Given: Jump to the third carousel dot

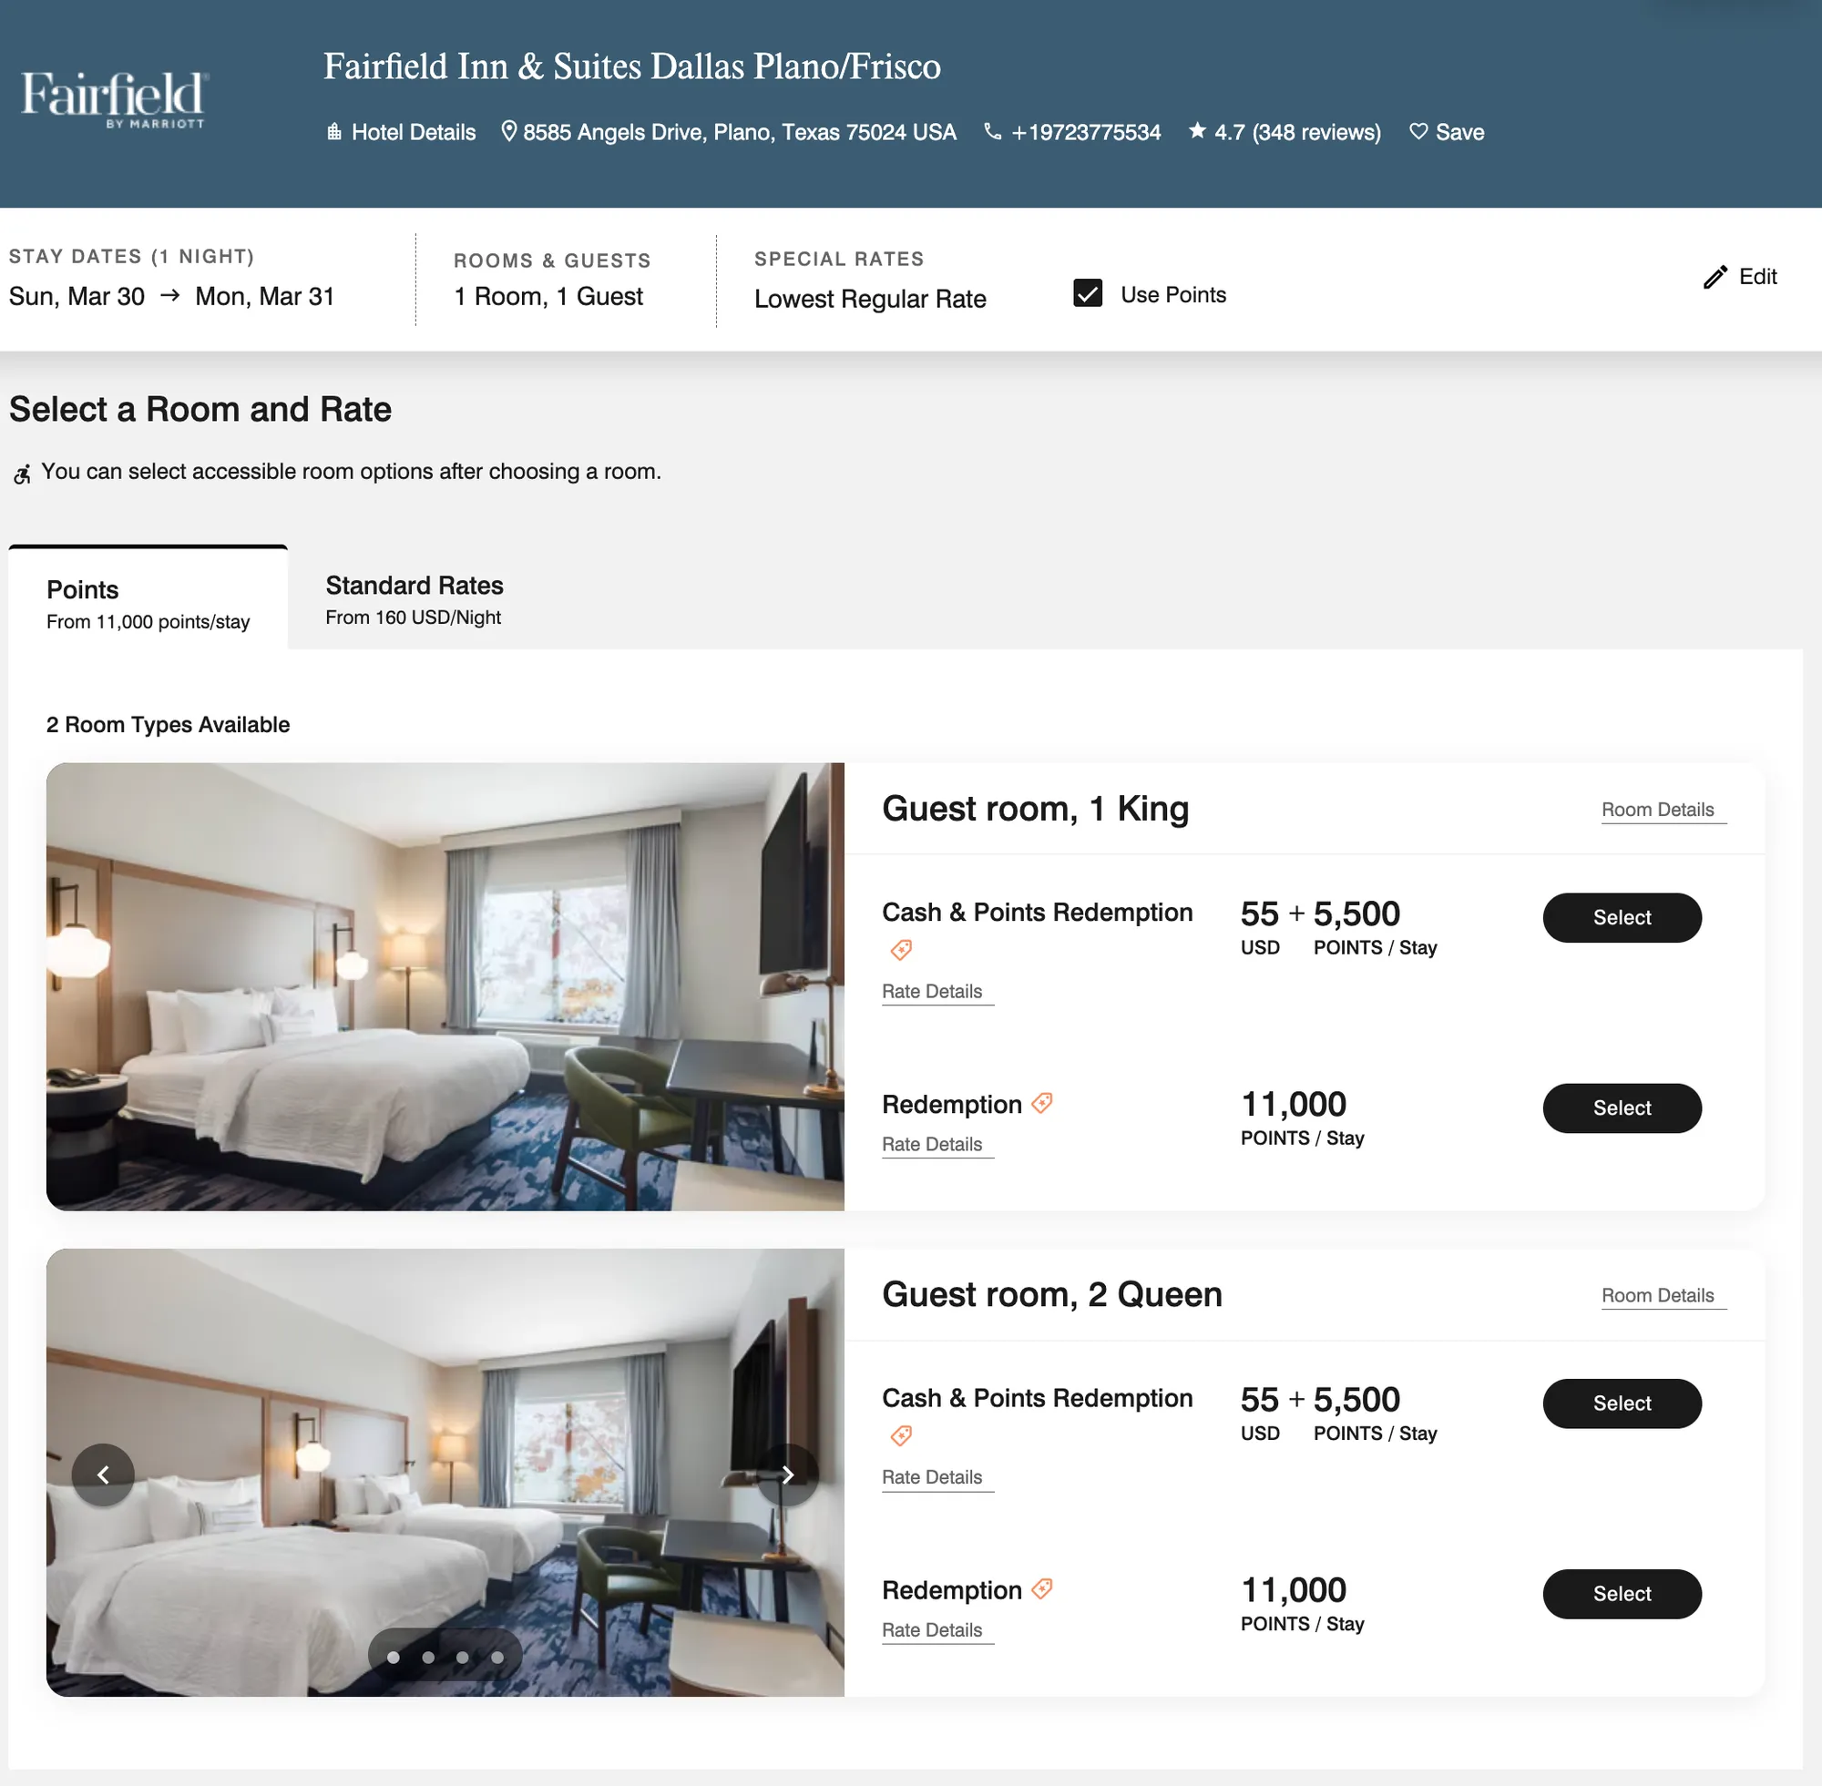Looking at the screenshot, I should tap(463, 1658).
